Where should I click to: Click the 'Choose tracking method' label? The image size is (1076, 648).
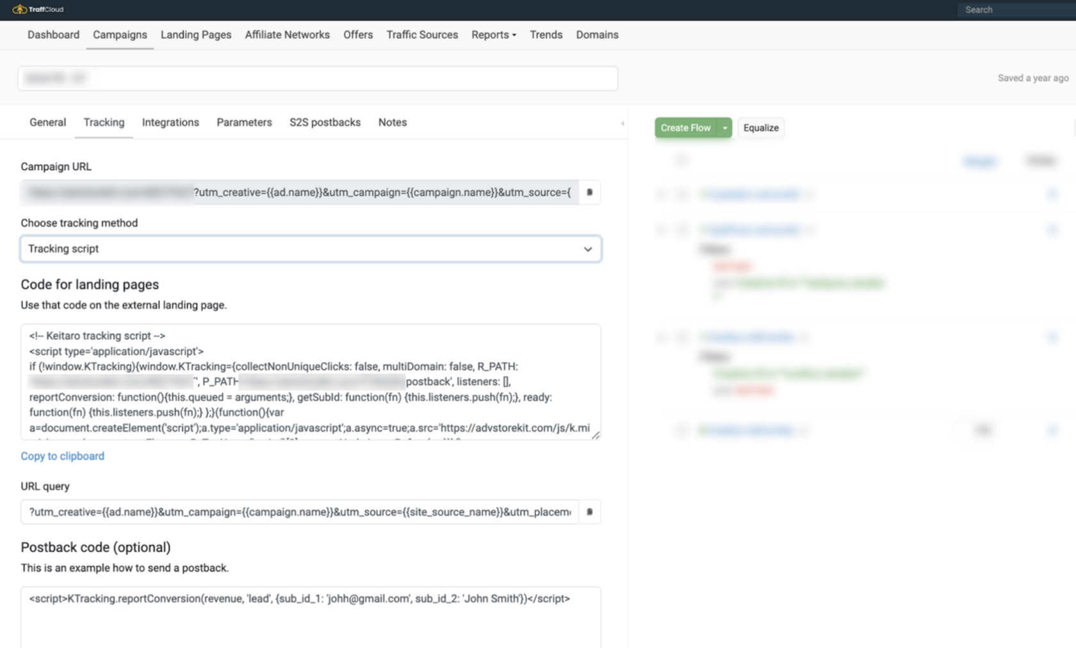(79, 223)
